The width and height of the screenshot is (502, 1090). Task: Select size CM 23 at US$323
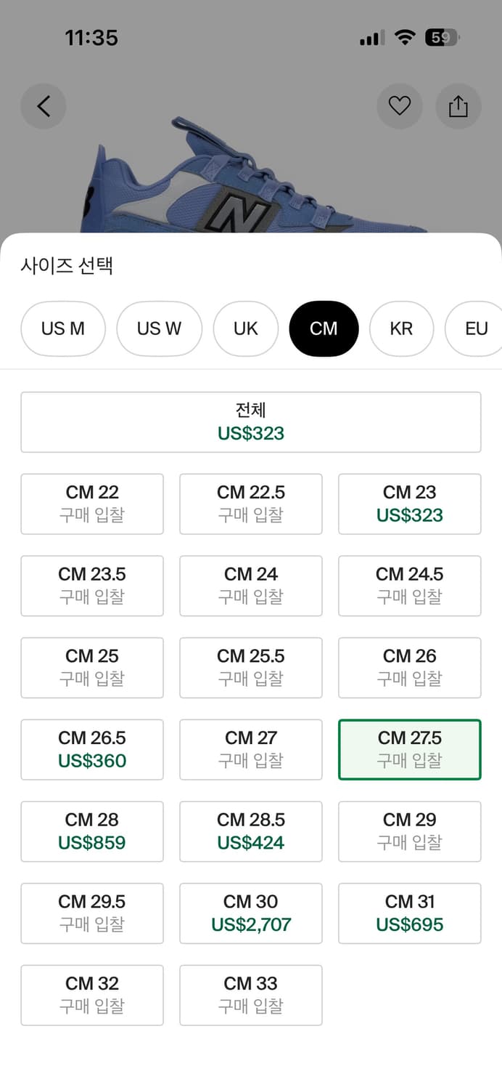click(x=409, y=504)
